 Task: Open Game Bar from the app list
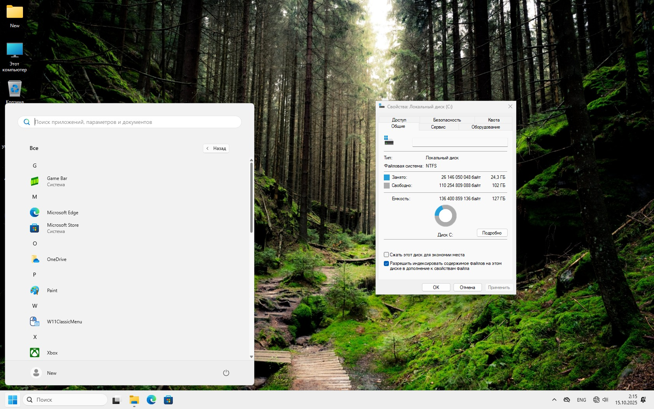coord(57,181)
